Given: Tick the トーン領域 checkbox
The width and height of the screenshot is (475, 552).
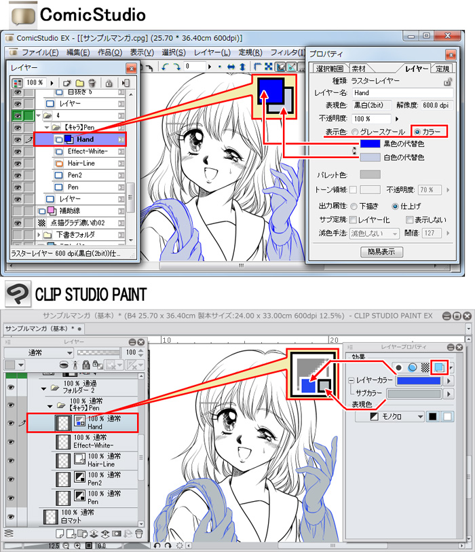Looking at the screenshot, I should pyautogui.click(x=353, y=189).
